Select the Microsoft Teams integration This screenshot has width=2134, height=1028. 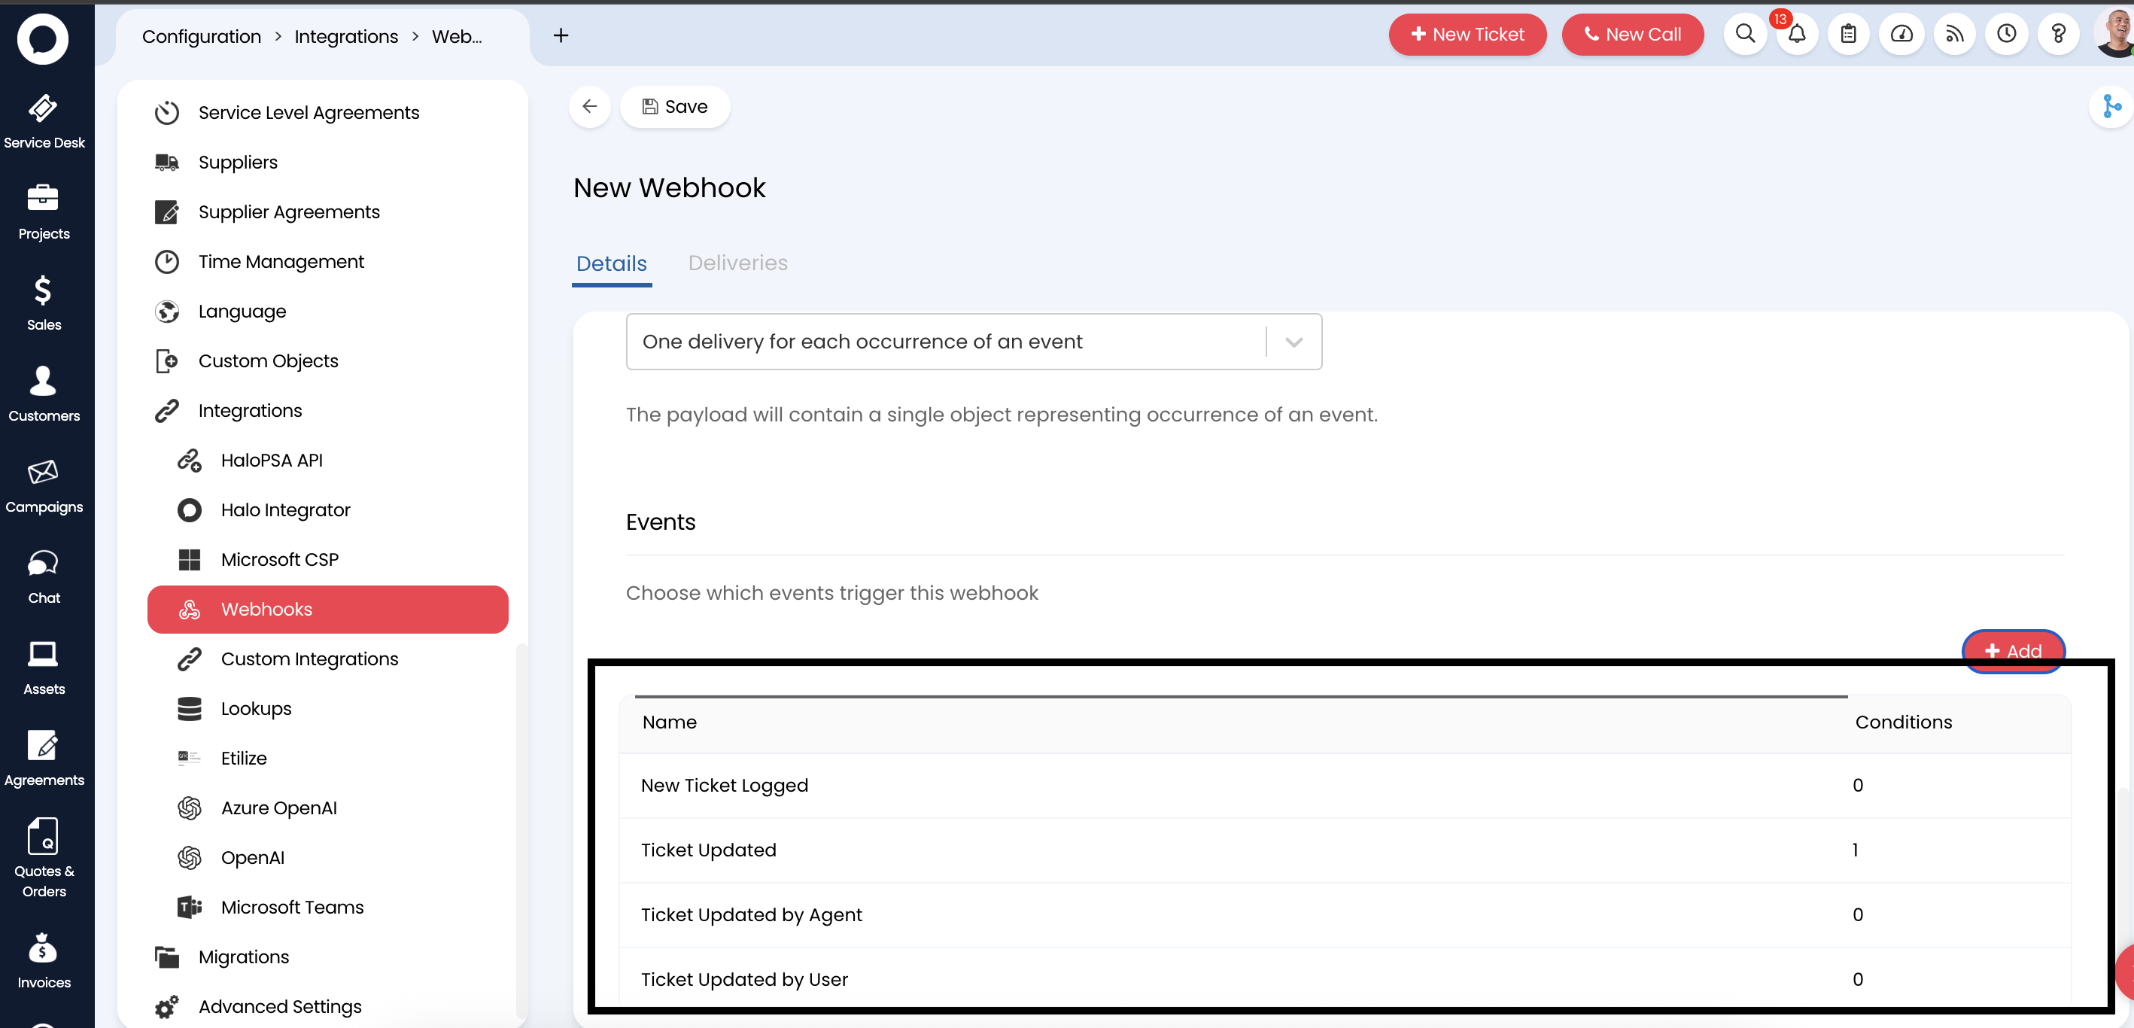[293, 906]
